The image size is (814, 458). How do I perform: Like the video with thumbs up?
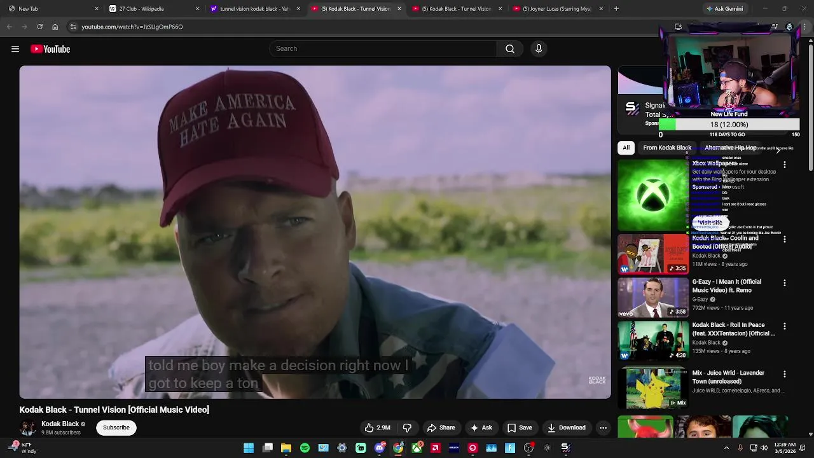377,427
